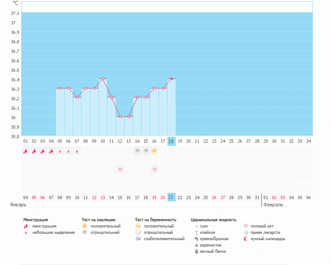Click the heart icon on cycle day 12
This screenshot has width=330, height=265.
click(x=120, y=169)
